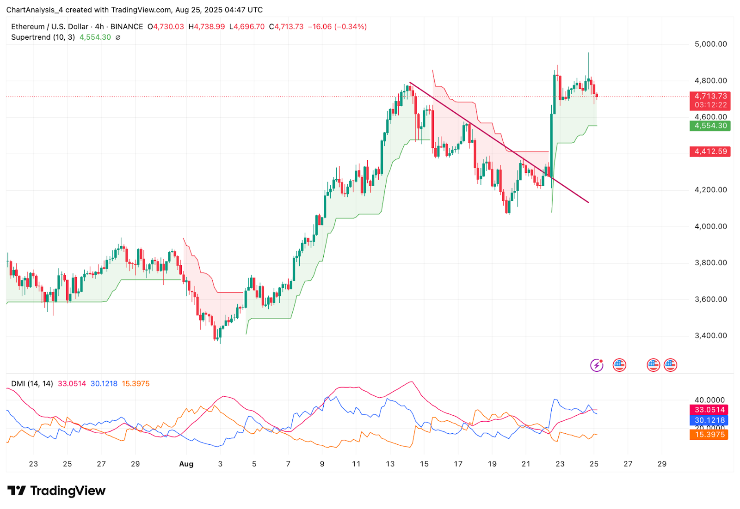Image resolution: width=740 pixels, height=509 pixels.
Task: Click the rightmost US flag economic event icon
Action: click(670, 365)
